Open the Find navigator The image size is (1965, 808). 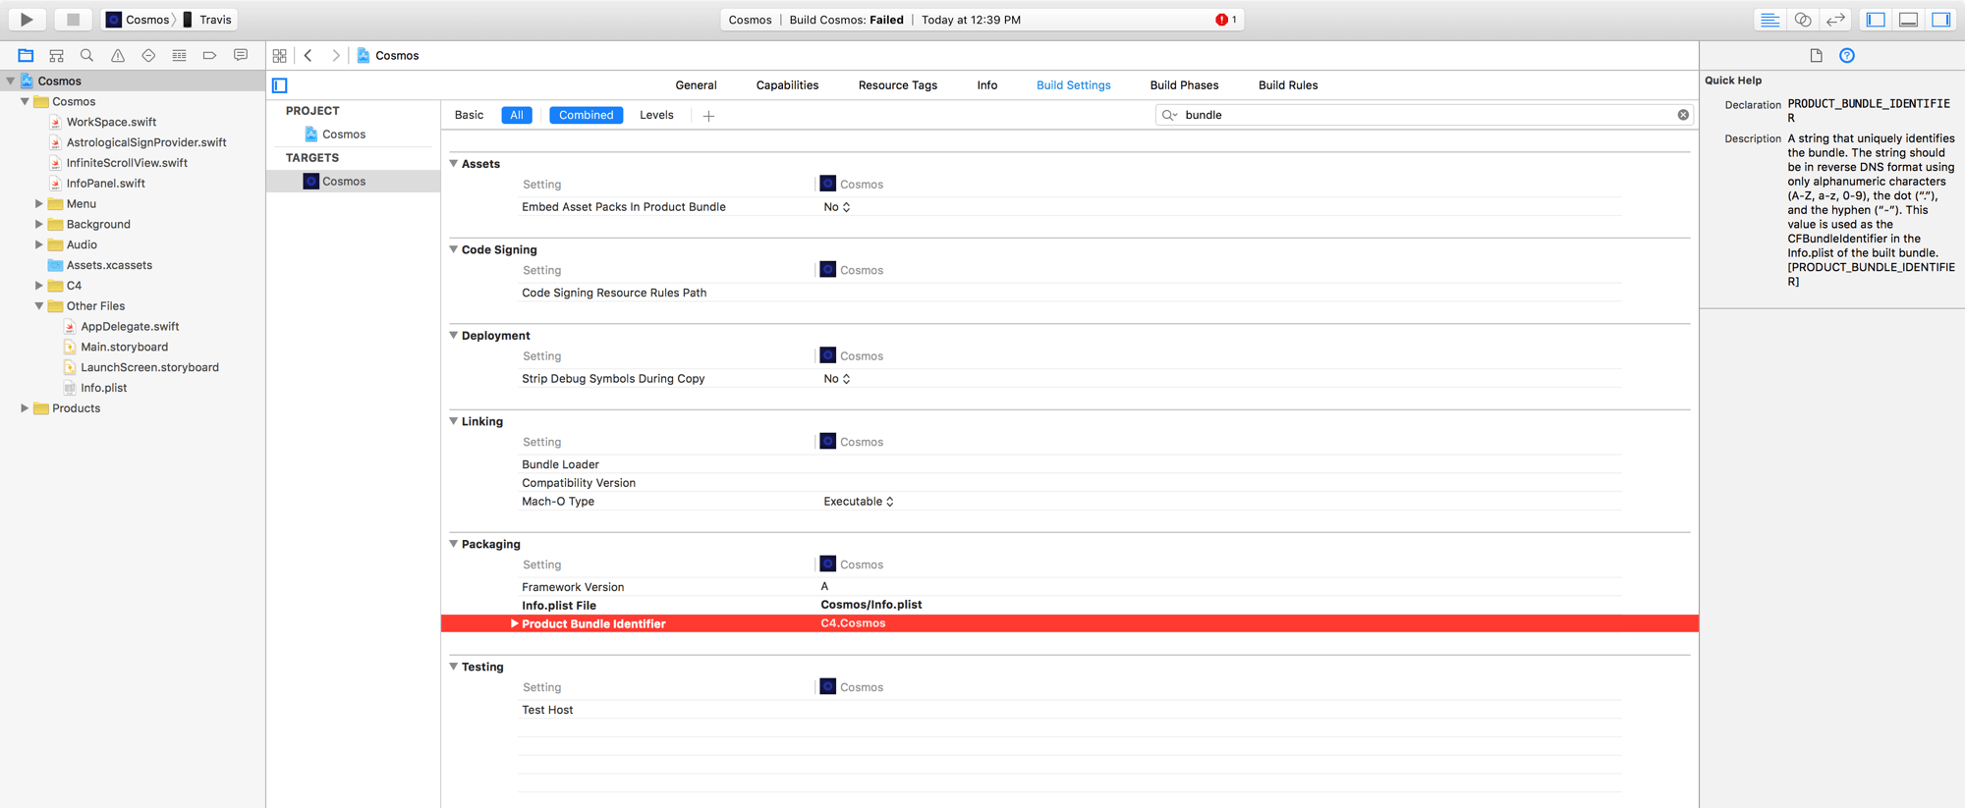(x=86, y=56)
